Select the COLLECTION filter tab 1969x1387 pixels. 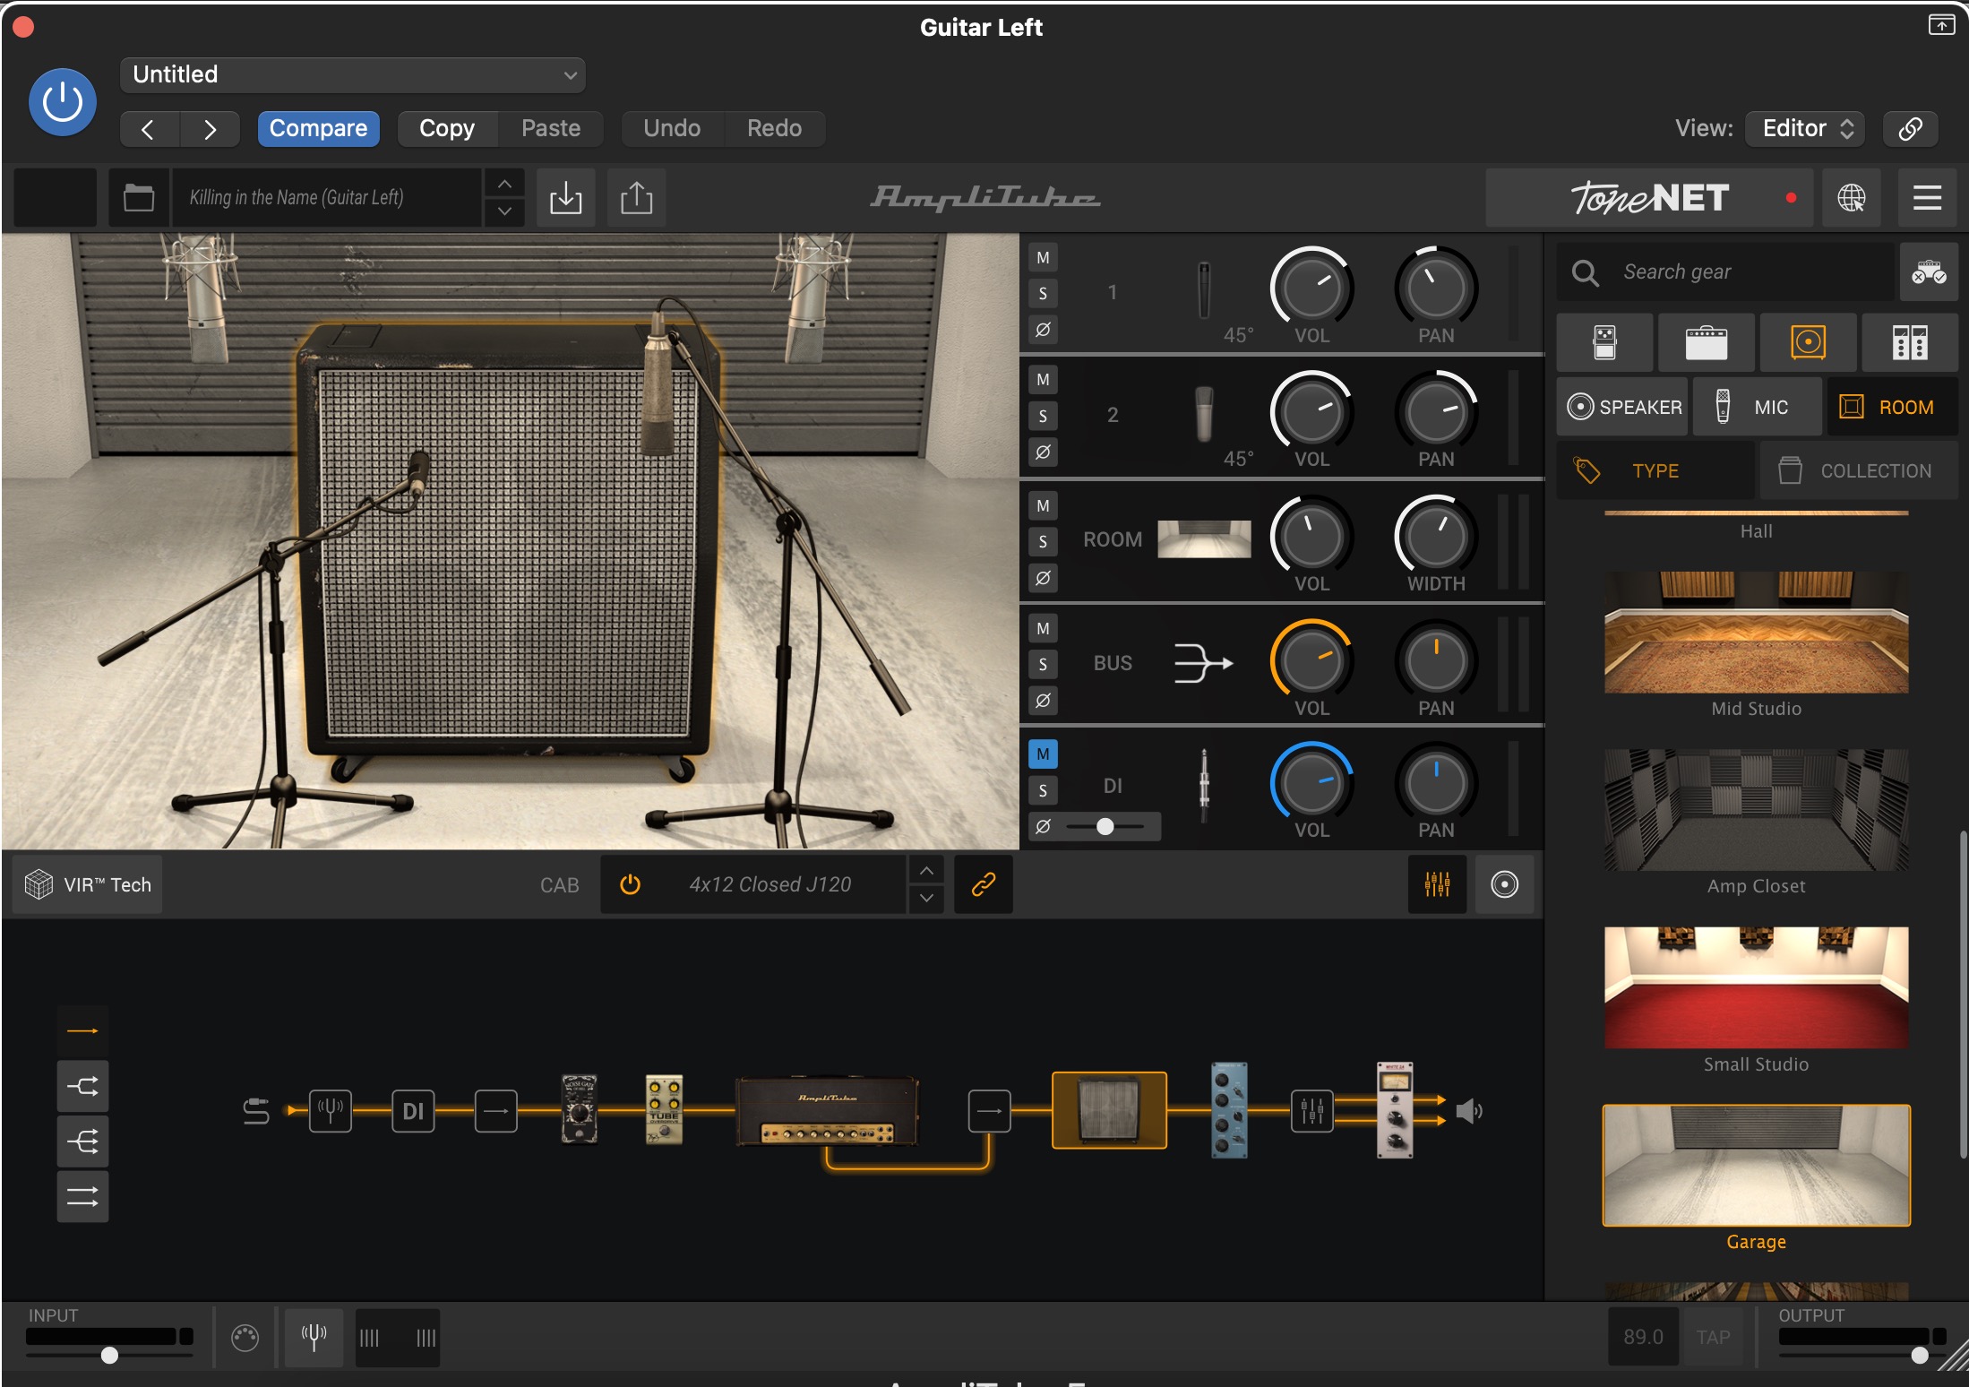(1859, 470)
